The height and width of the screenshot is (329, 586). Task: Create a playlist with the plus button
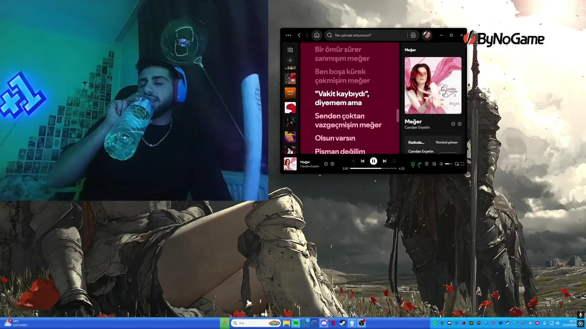pyautogui.click(x=290, y=60)
